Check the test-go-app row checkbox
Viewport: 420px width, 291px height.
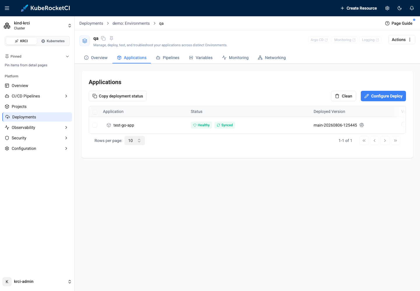(95, 125)
